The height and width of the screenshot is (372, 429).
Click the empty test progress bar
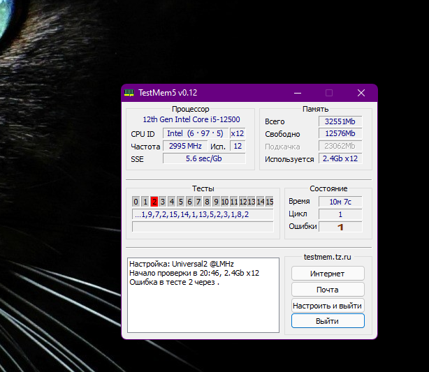pos(203,227)
